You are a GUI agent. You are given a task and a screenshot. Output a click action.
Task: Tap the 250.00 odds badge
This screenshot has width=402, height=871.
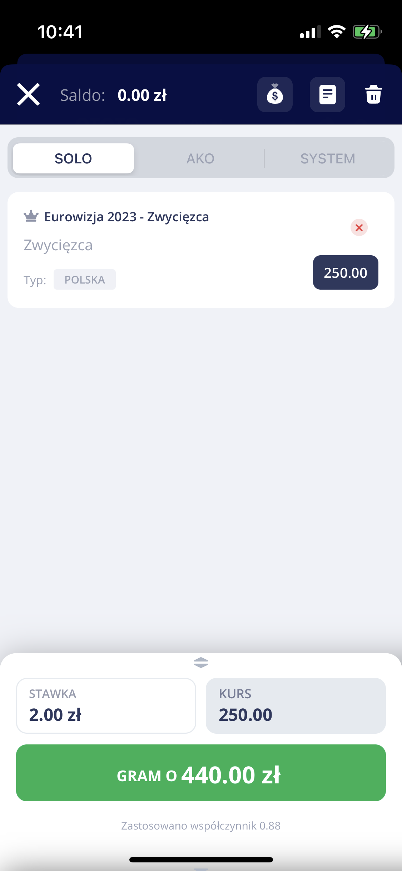345,273
